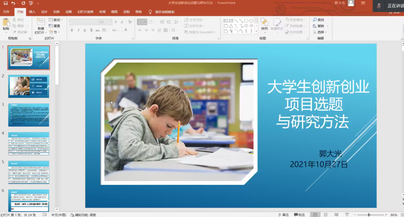The width and height of the screenshot is (404, 217).
Task: Toggle center text alignment
Action: pos(146,30)
